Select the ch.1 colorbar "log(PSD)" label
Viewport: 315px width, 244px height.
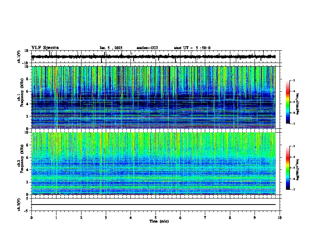point(298,104)
